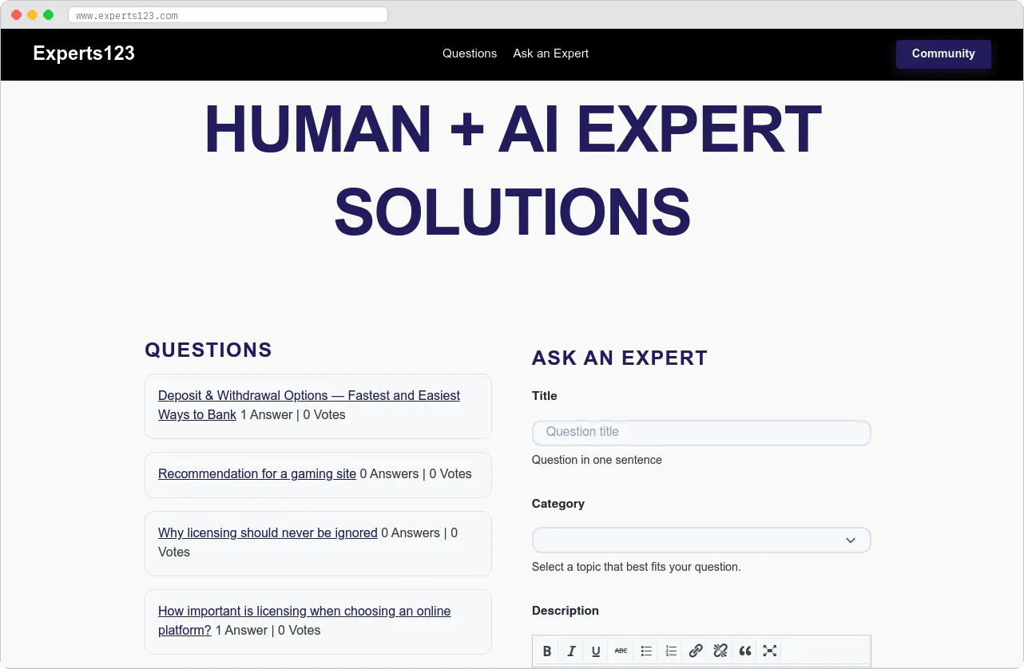
Task: Insert a bulleted list in the editor
Action: click(x=646, y=651)
